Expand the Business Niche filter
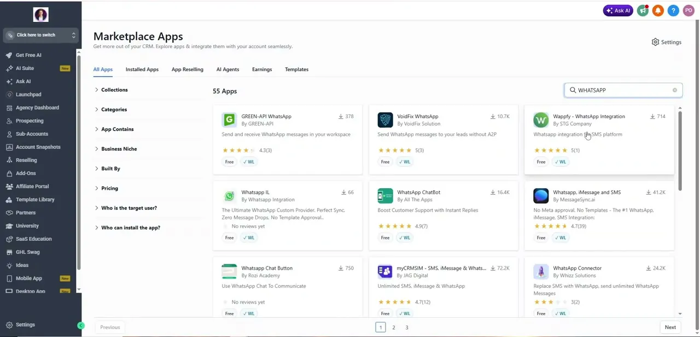Screen dimensions: 700x337 pos(116,149)
